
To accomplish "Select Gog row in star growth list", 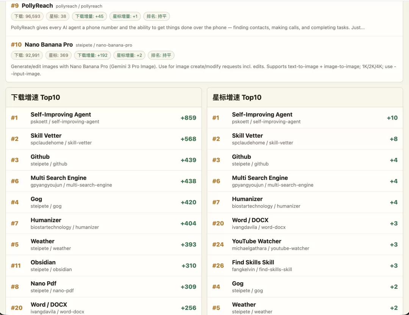I will [305, 287].
